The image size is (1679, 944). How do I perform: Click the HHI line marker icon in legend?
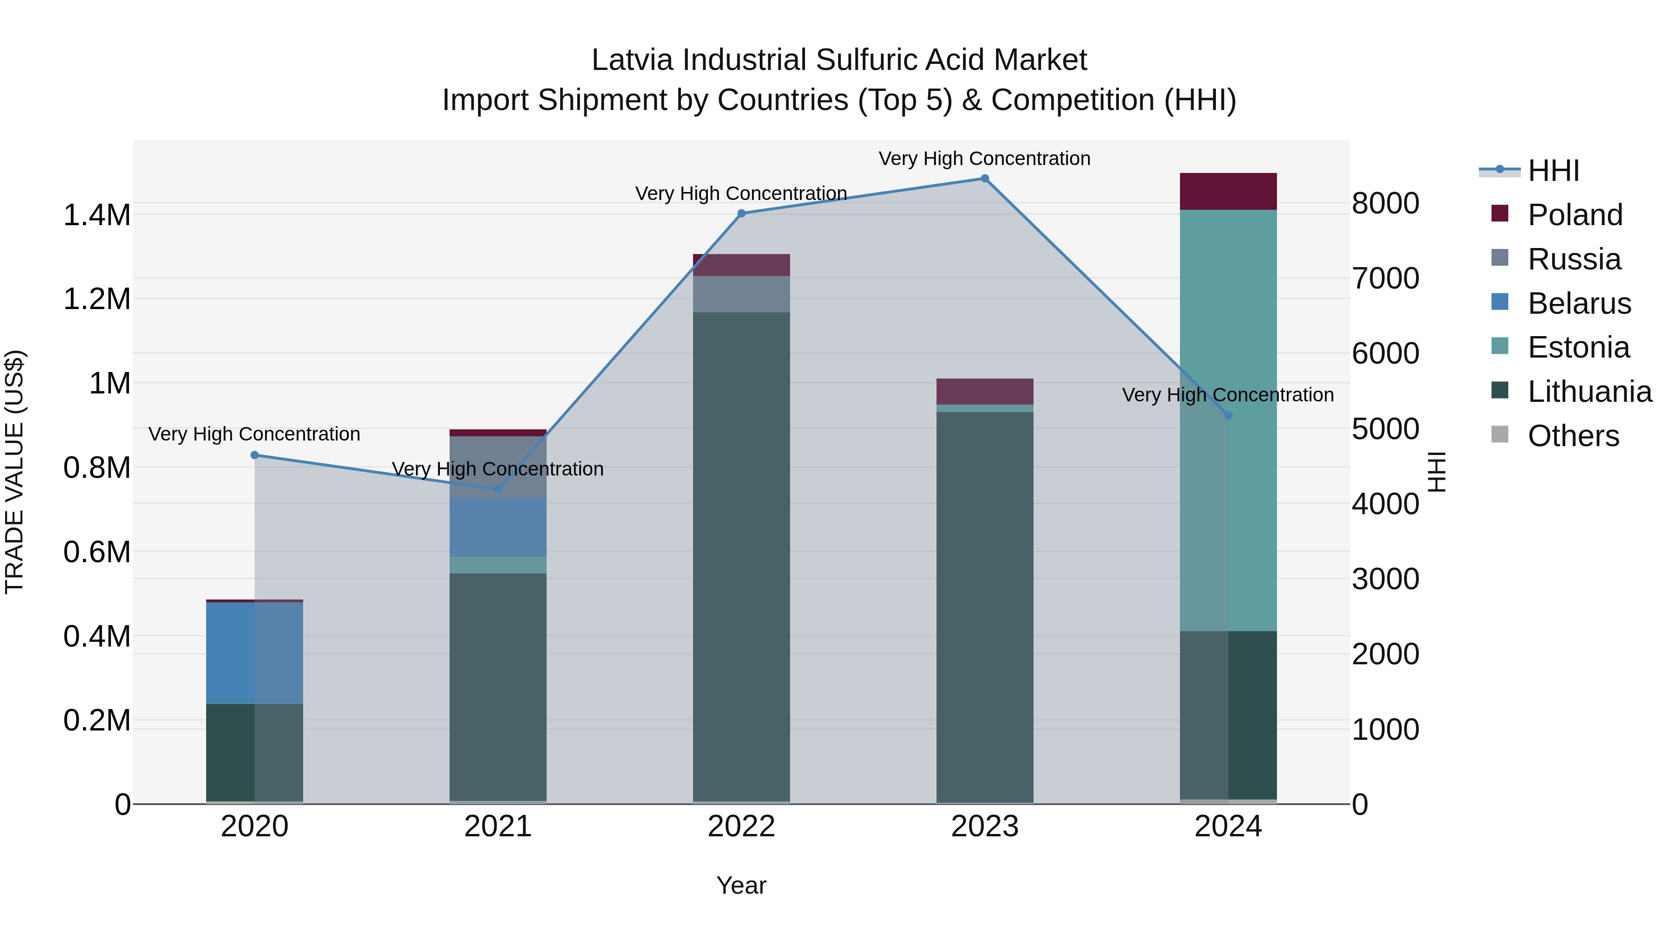coord(1500,170)
